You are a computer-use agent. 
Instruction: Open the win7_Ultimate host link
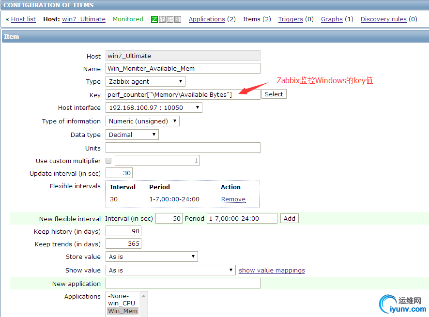point(84,19)
